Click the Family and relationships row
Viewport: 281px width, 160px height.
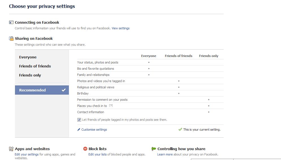150,75
